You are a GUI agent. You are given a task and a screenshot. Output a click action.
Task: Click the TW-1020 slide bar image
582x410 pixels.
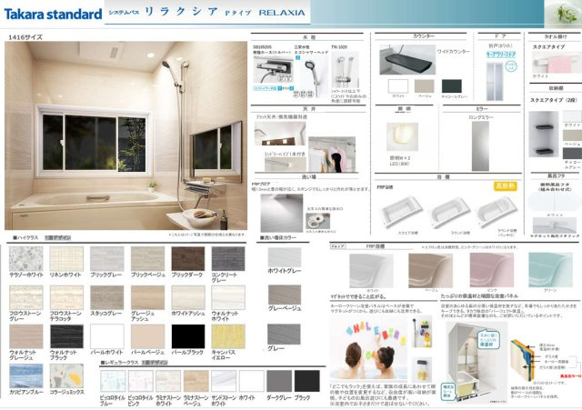coord(345,70)
